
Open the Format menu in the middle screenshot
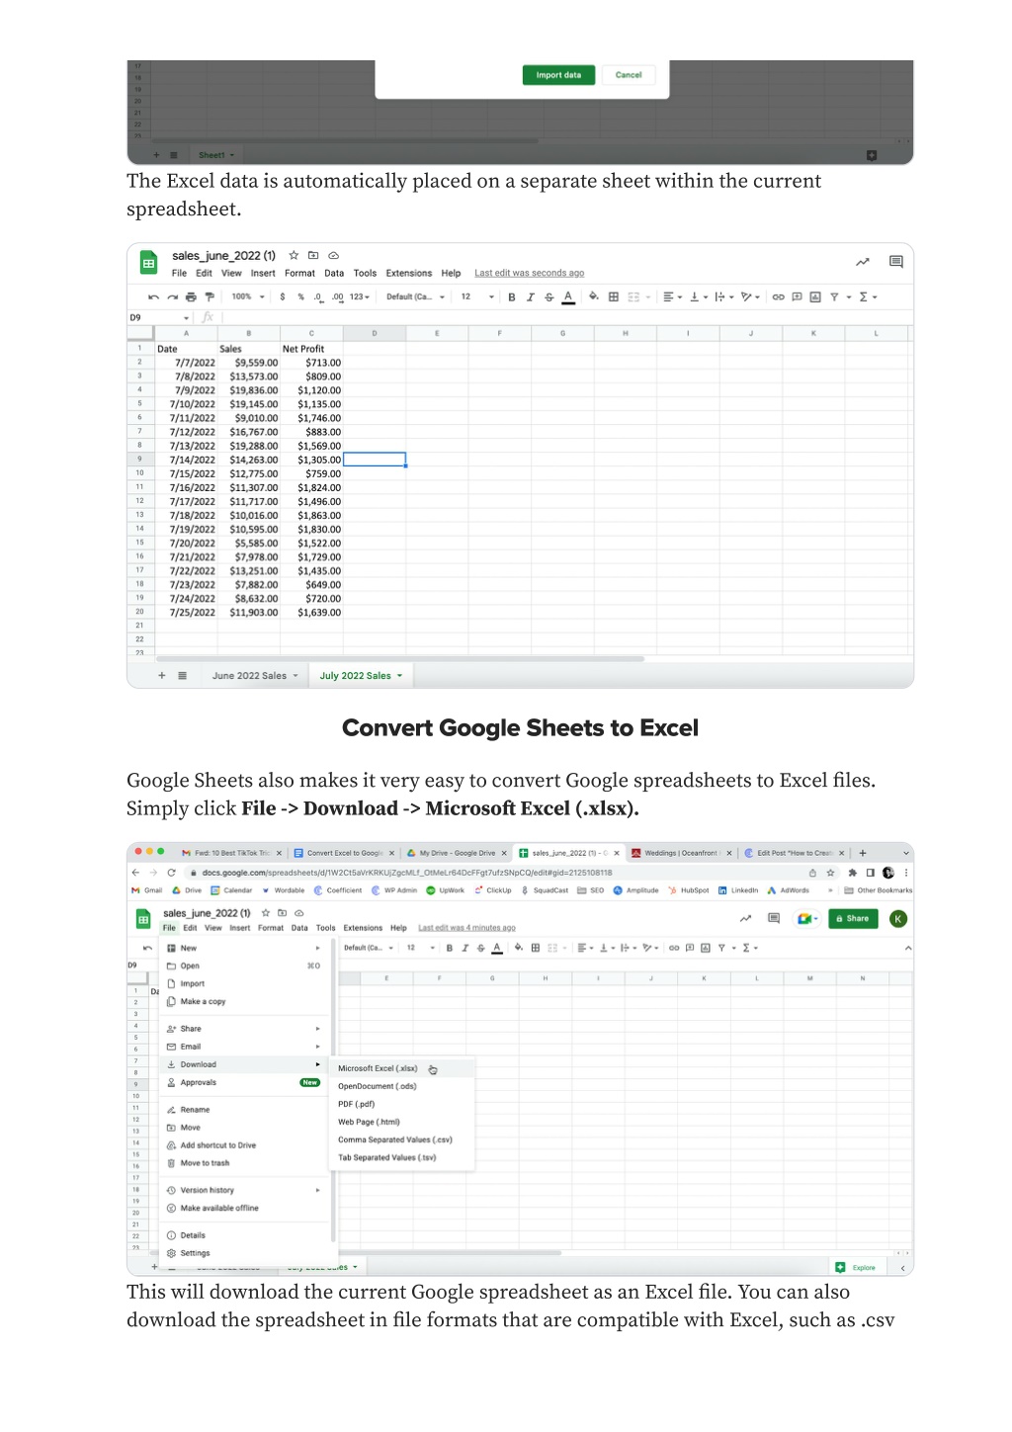[299, 274]
